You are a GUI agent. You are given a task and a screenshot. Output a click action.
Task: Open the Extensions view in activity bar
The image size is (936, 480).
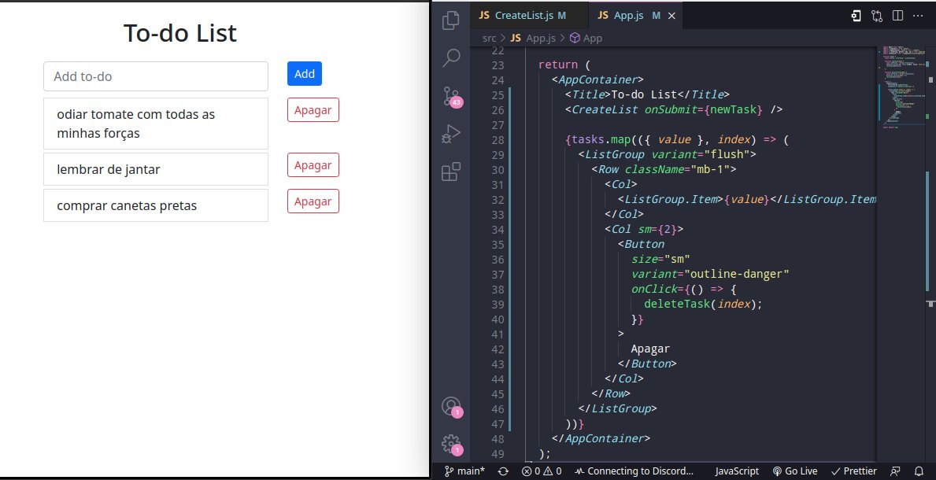(451, 172)
